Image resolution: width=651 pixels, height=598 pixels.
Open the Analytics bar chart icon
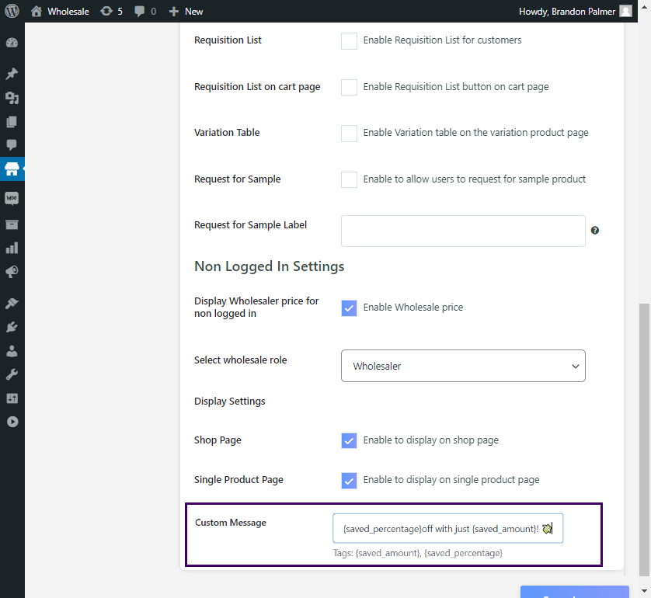(12, 249)
